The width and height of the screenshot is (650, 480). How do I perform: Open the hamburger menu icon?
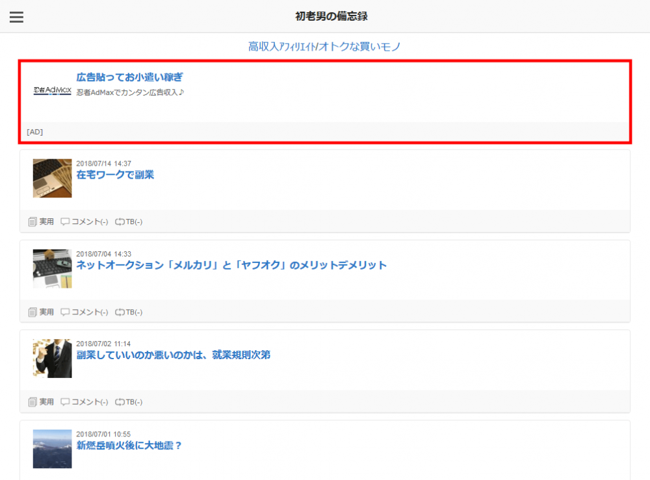pyautogui.click(x=17, y=17)
